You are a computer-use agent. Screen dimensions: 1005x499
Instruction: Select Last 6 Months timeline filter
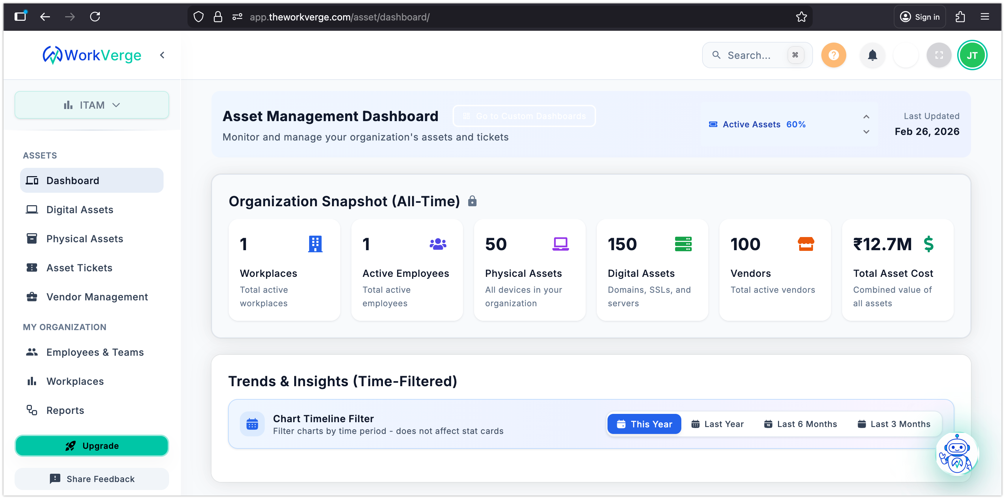pos(800,424)
